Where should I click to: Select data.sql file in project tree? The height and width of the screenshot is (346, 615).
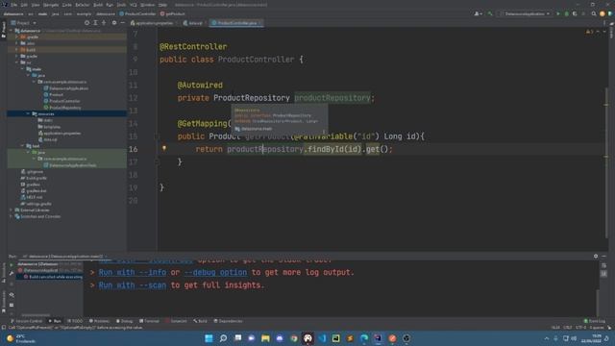[x=47, y=139]
